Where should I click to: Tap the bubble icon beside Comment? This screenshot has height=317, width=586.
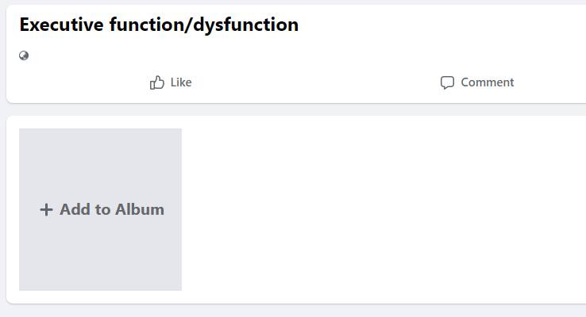447,82
